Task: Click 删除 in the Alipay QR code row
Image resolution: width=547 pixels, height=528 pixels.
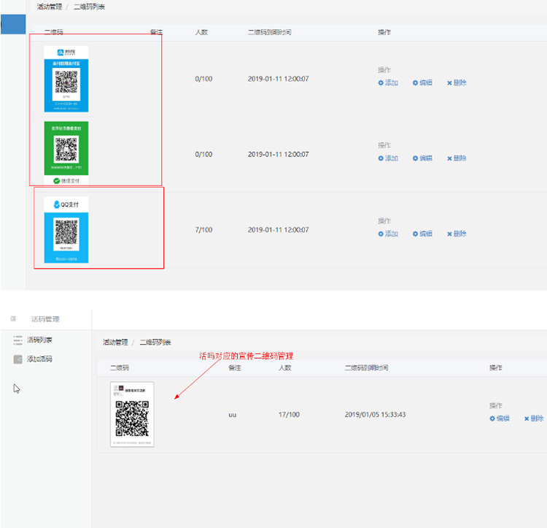Action: 457,83
